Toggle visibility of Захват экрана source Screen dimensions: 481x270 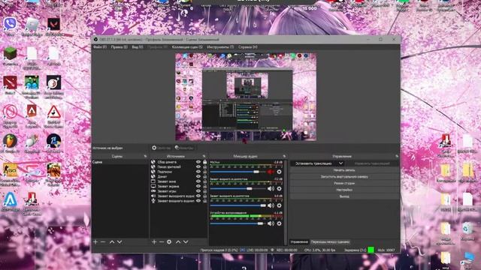pyautogui.click(x=198, y=187)
